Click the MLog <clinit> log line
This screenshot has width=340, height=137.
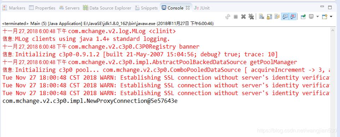point(89,31)
